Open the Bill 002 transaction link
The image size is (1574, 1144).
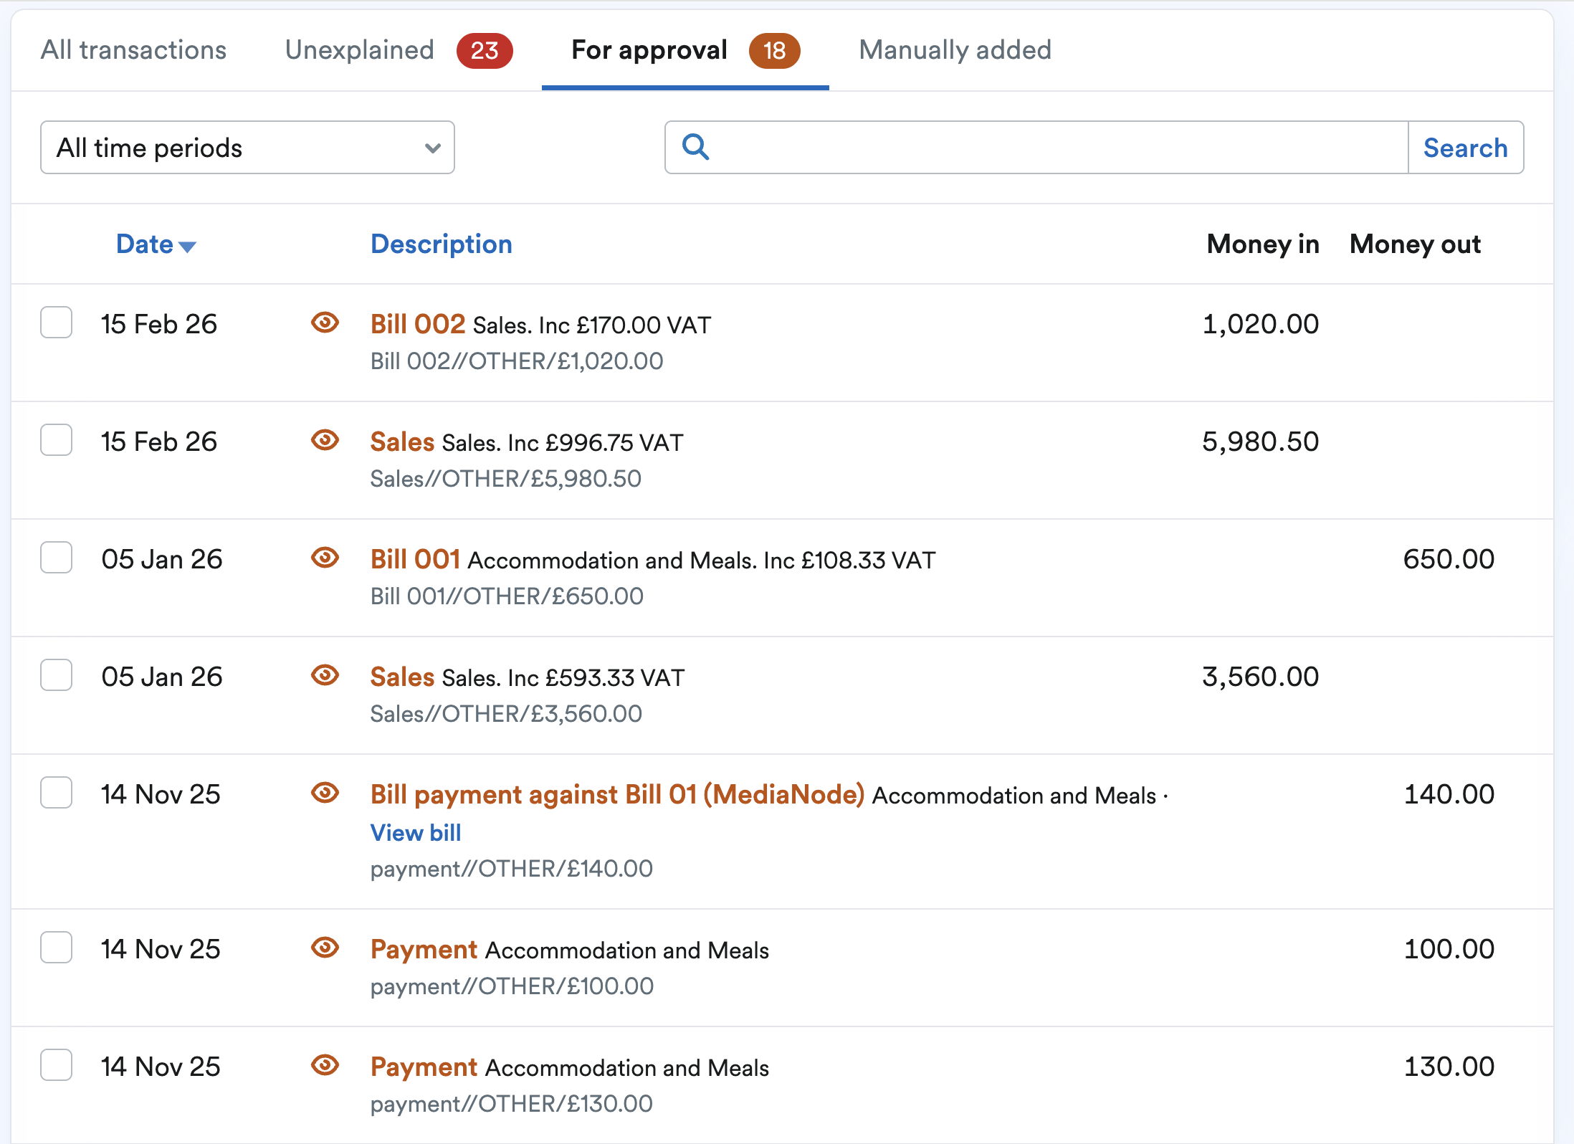point(418,325)
